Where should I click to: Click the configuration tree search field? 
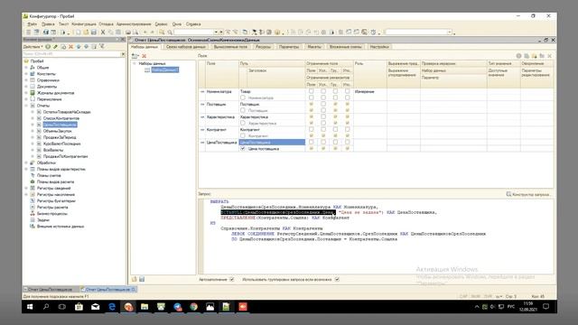71,54
